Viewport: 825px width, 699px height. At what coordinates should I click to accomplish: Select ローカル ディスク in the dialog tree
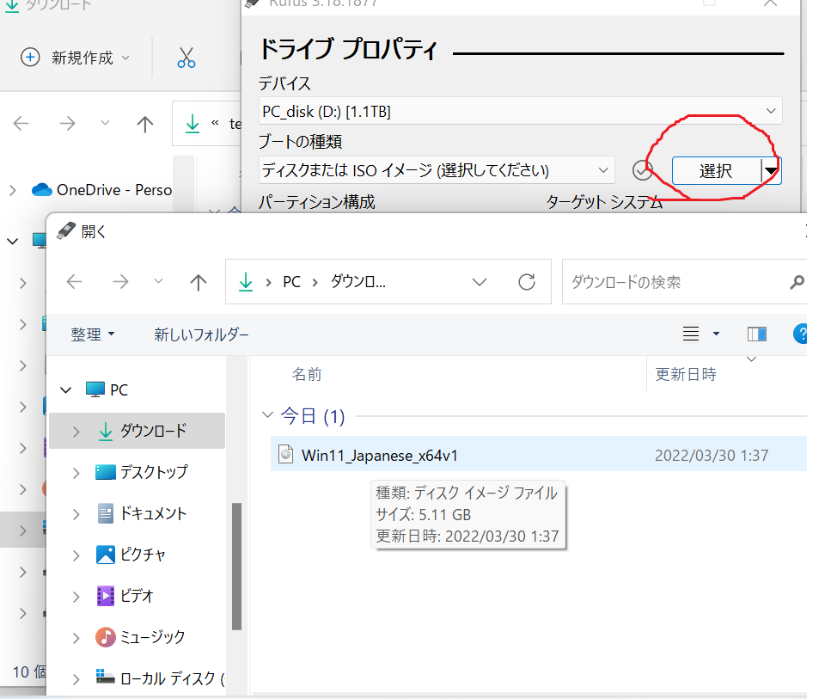(x=160, y=678)
